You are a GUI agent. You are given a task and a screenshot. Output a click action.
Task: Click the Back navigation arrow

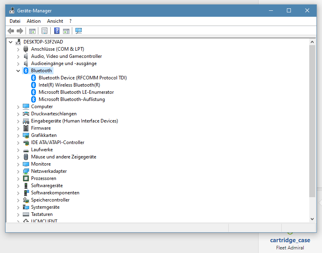10,31
